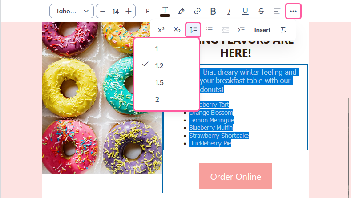
Task: Click the insert link icon
Action: click(197, 11)
